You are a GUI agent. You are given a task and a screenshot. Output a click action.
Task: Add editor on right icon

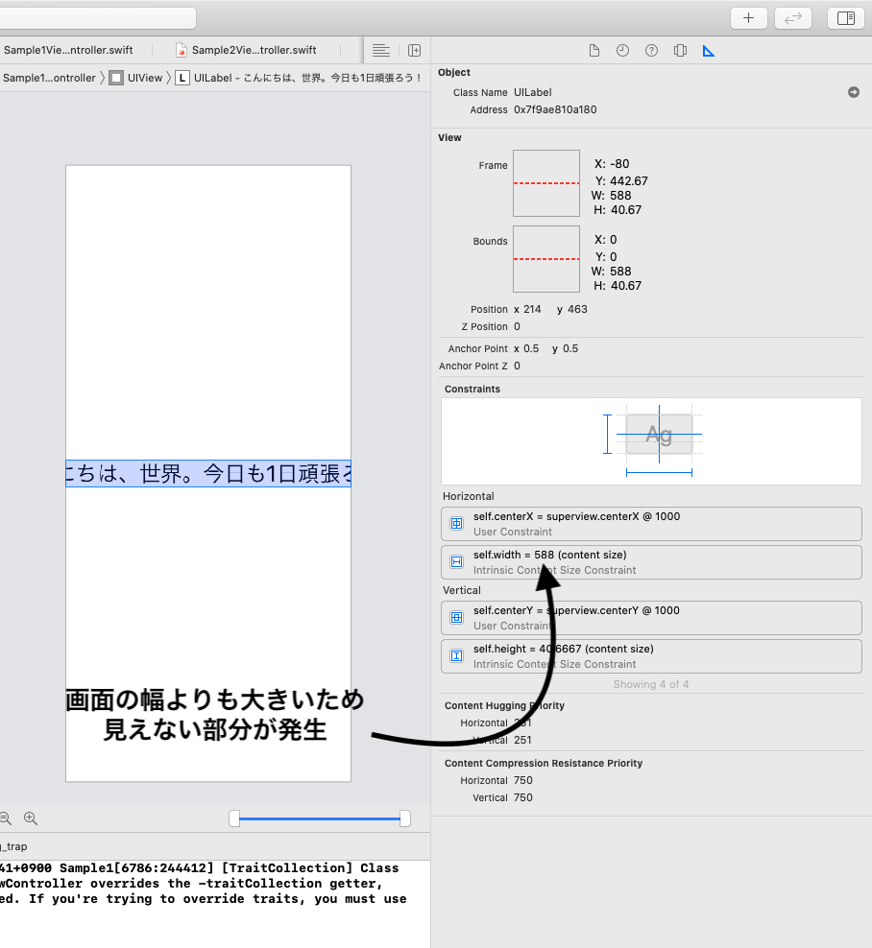click(x=415, y=51)
